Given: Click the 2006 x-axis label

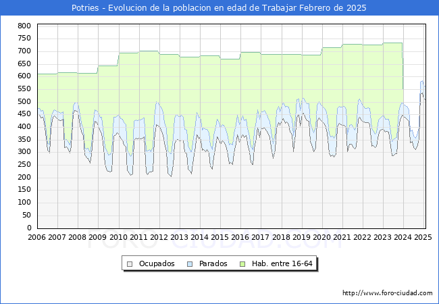Looking at the screenshot, I should click(36, 237).
